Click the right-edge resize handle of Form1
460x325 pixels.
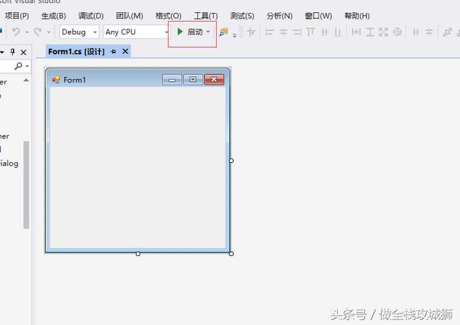click(231, 161)
